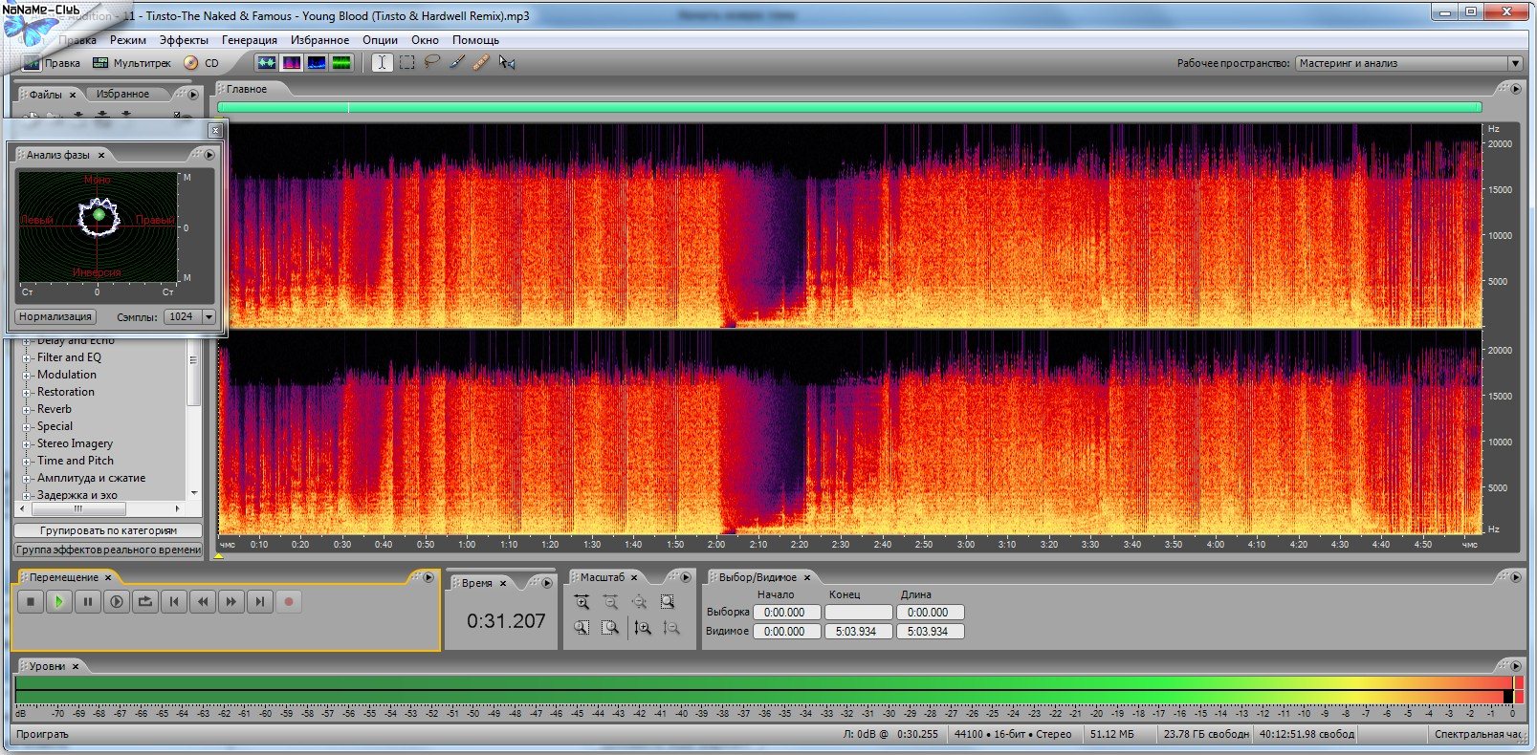Select the Marquee selection tool
1537x755 pixels.
click(407, 62)
